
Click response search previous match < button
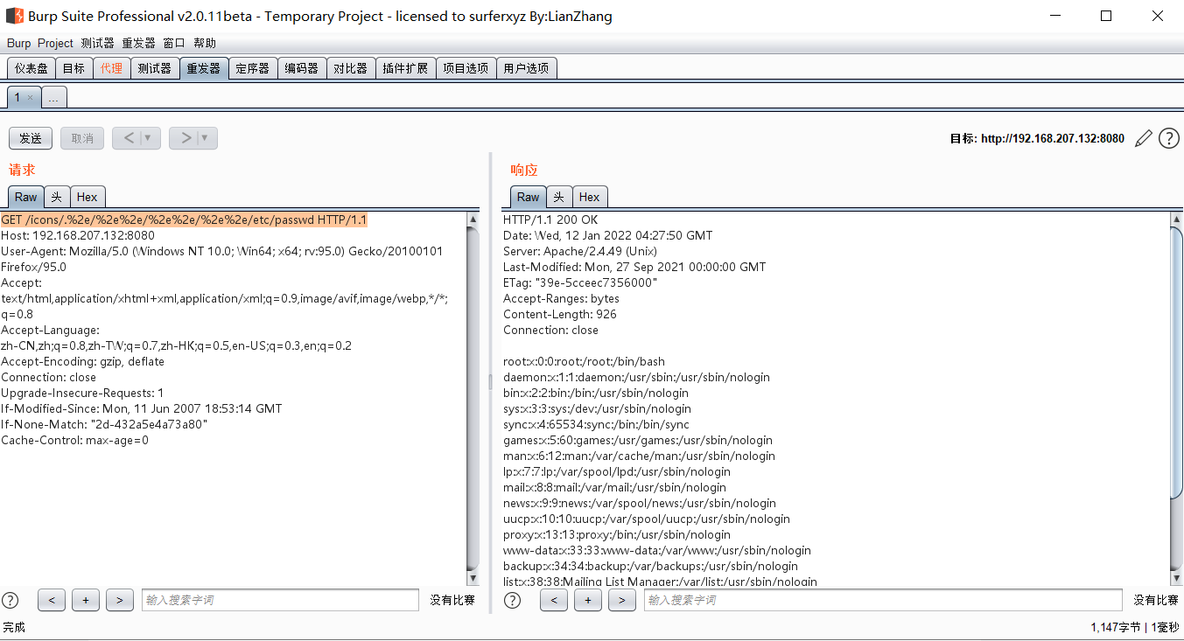pyautogui.click(x=554, y=600)
